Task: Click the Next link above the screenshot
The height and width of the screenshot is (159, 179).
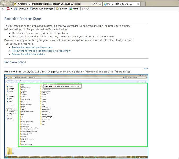Action: click(x=146, y=69)
